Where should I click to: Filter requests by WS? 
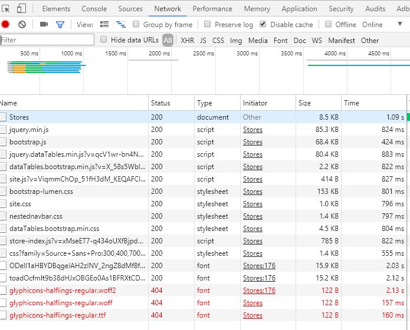317,41
